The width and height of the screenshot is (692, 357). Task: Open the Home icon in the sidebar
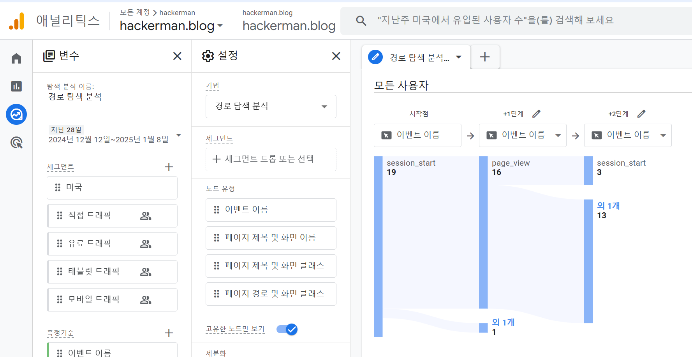pos(16,58)
